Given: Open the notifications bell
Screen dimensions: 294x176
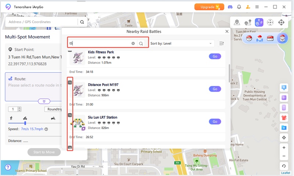Looking at the screenshot, I should point(239,7).
